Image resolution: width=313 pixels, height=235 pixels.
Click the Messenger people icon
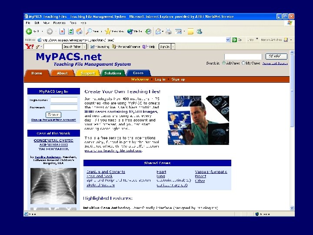(199, 31)
